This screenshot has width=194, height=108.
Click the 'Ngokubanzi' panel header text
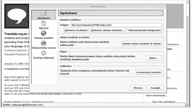(68, 13)
